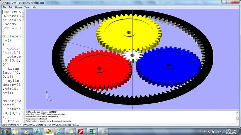
Task: Open Sticky Notes from the taskbar
Action: (70, 132)
